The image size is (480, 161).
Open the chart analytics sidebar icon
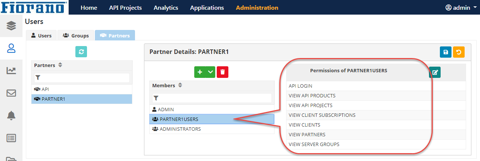pos(11,70)
